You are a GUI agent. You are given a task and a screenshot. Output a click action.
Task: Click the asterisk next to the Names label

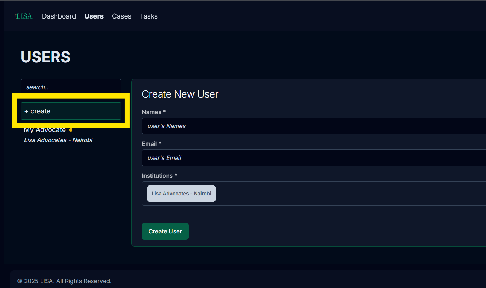click(165, 112)
